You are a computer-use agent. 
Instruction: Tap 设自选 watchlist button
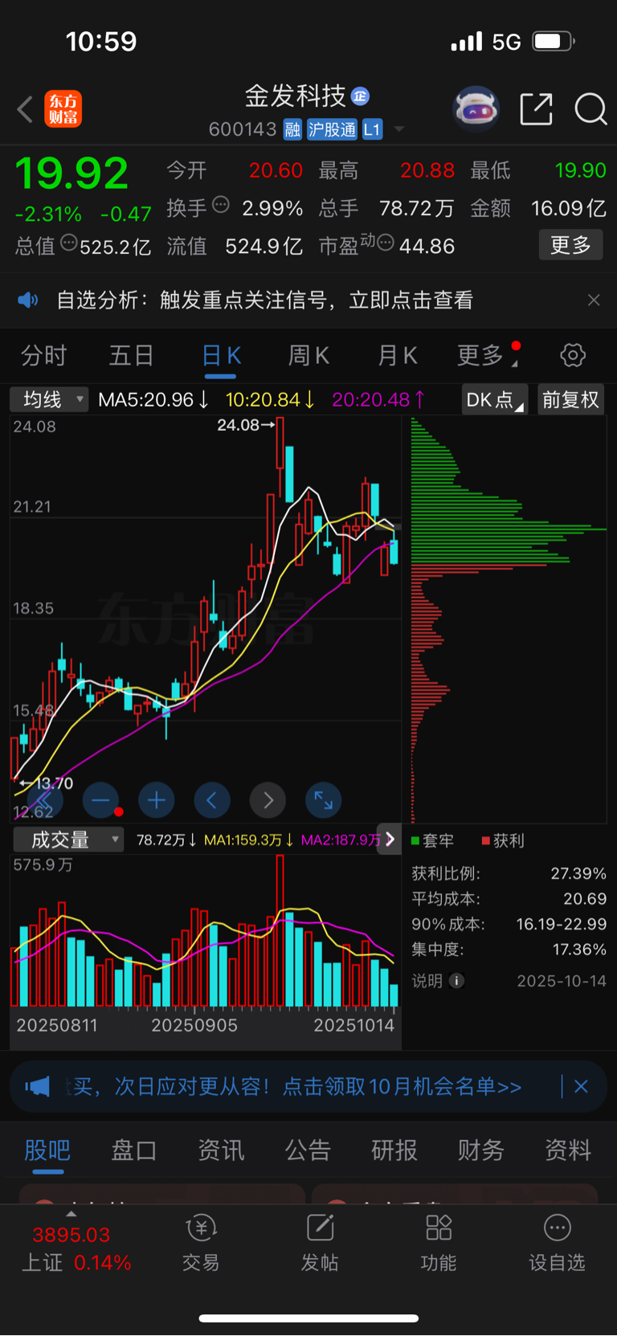tap(557, 1244)
